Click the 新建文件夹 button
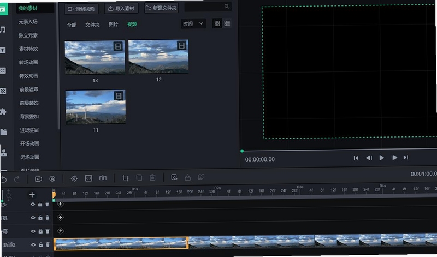 [161, 8]
